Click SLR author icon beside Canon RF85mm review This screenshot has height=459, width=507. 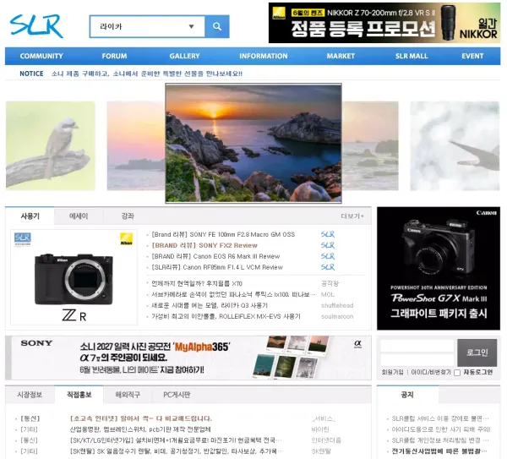click(328, 267)
